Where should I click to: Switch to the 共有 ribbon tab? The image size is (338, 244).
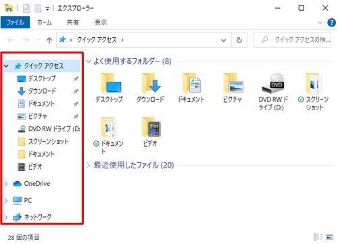point(73,22)
